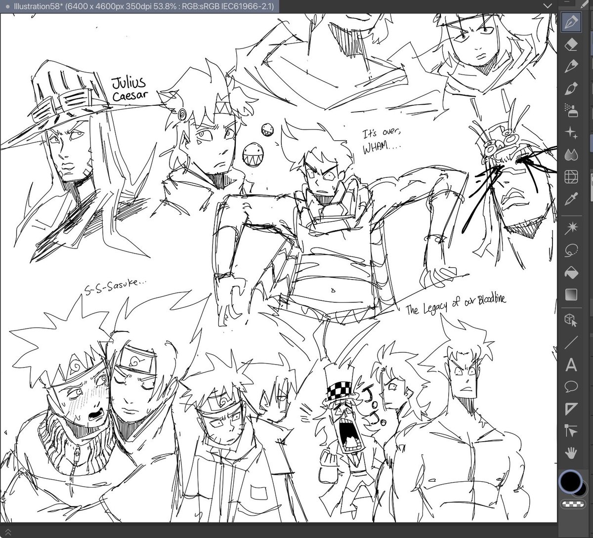Viewport: 593px width, 538px height.
Task: Open the canvas tab list chevron
Action: click(x=548, y=6)
